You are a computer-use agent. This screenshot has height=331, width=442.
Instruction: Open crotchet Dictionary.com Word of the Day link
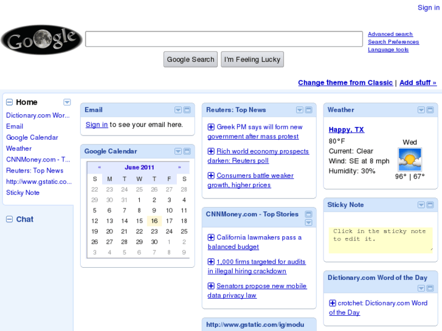(378, 308)
